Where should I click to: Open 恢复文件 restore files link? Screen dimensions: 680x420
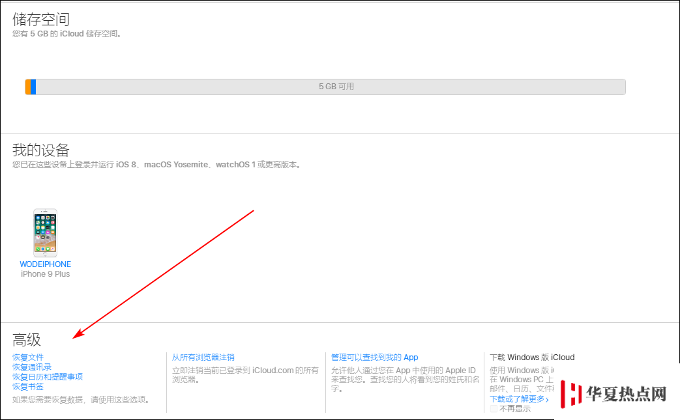tap(28, 357)
